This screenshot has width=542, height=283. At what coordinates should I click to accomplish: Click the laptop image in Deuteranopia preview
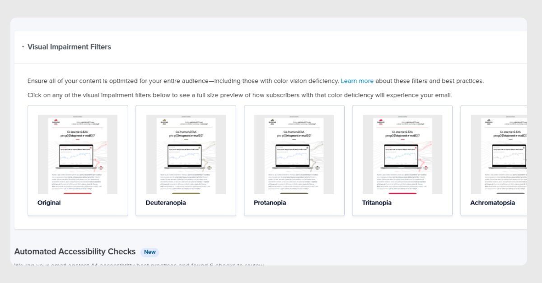(x=185, y=157)
